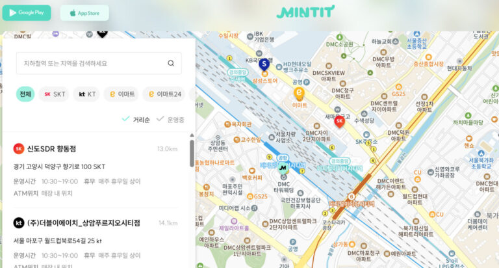
Task: Open the Google Play download button
Action: pyautogui.click(x=27, y=13)
